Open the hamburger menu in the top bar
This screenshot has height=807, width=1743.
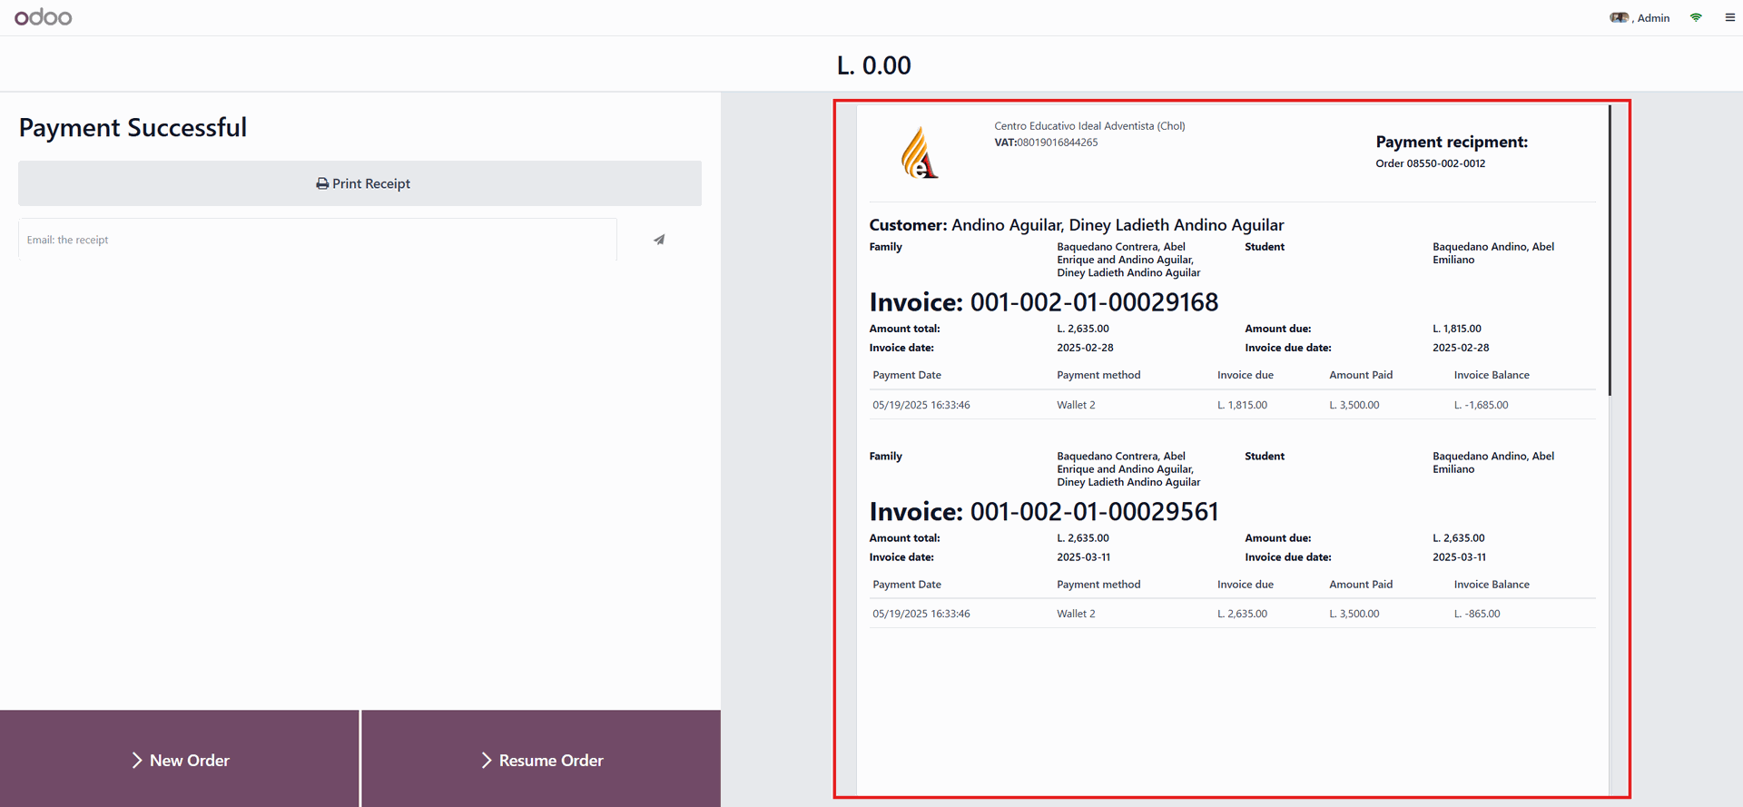[x=1729, y=17]
